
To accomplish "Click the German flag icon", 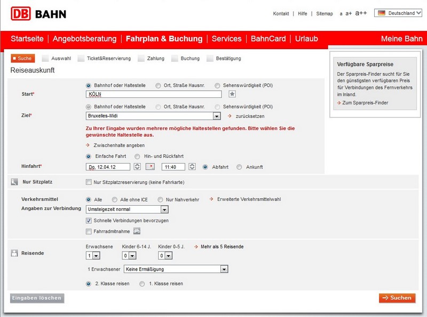I will [382, 13].
